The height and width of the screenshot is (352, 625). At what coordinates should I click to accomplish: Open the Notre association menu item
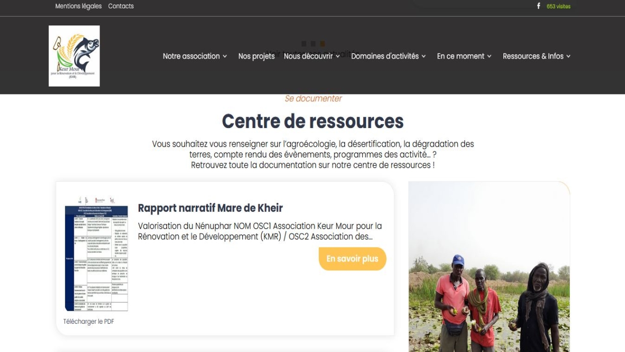pos(191,56)
